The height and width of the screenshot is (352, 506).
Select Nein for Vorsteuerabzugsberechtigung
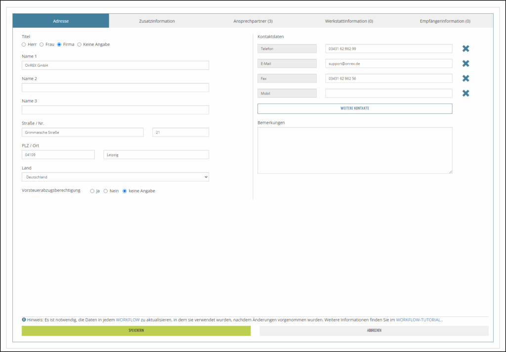[105, 191]
